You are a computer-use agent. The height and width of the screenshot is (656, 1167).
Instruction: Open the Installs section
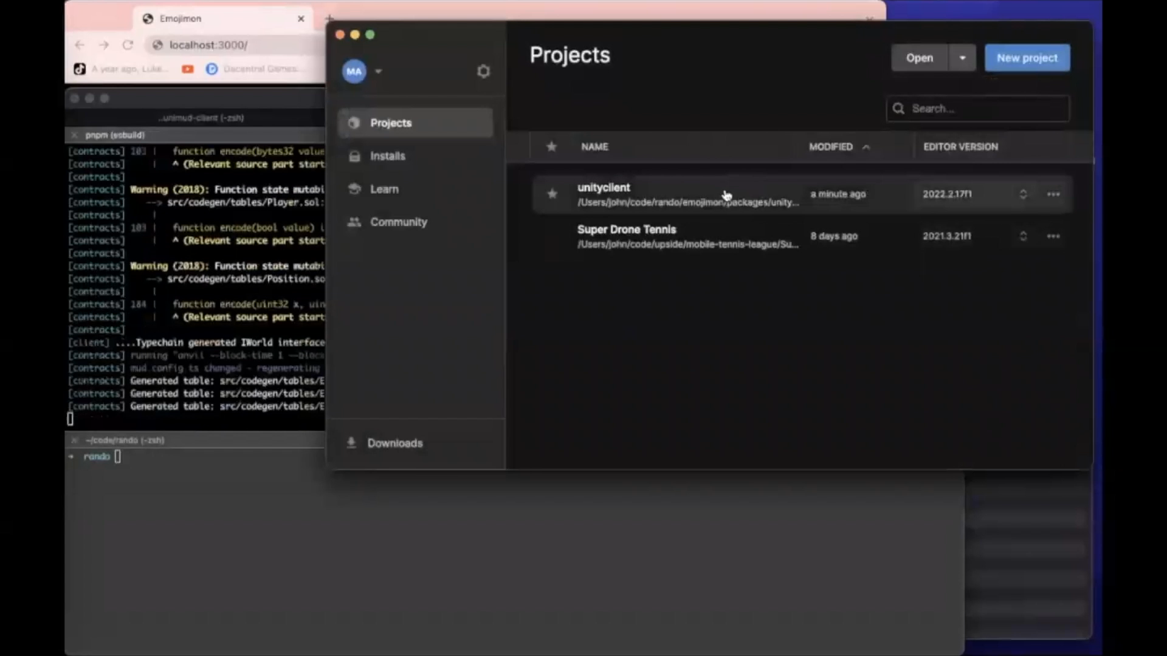[416, 156]
